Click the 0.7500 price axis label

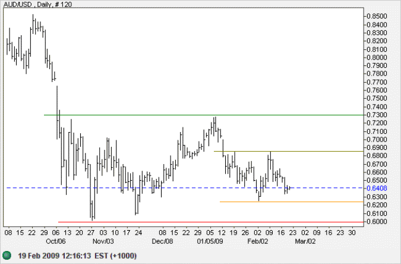pos(377,98)
